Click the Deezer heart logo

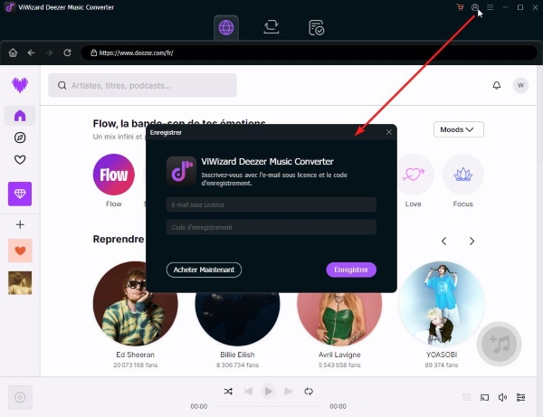(20, 85)
